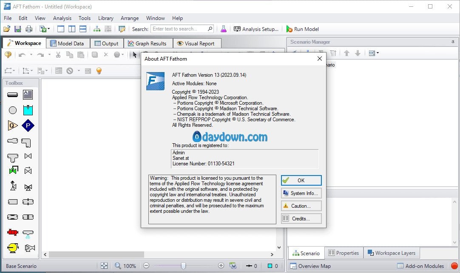The image size is (460, 273).
Task: Pick the Relief Valve junction in Toolbox
Action: click(x=13, y=186)
